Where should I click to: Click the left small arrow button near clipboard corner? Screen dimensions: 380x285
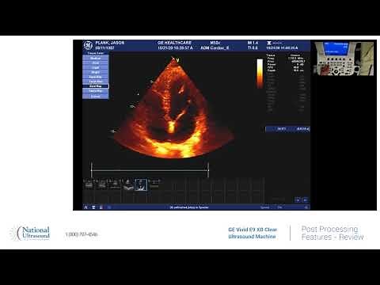tap(298, 200)
